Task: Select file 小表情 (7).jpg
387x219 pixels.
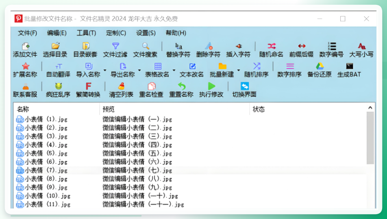Action: 42,170
